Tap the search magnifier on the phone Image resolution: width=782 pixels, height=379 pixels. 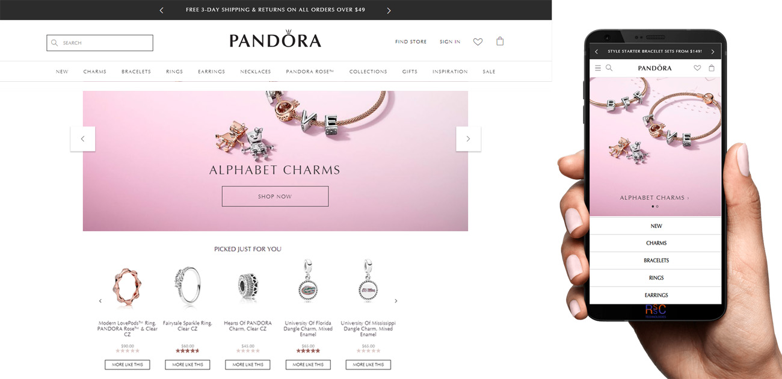coord(609,68)
